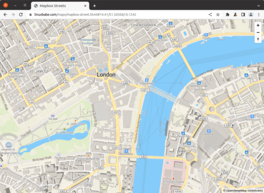The width and height of the screenshot is (264, 193).
Task: Click the B402 road shield
Action: (105, 28)
